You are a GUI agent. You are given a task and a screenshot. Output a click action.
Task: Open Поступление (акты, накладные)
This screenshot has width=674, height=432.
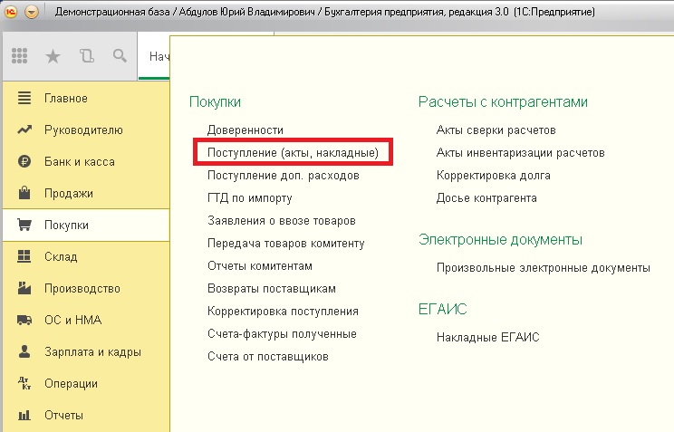(293, 152)
